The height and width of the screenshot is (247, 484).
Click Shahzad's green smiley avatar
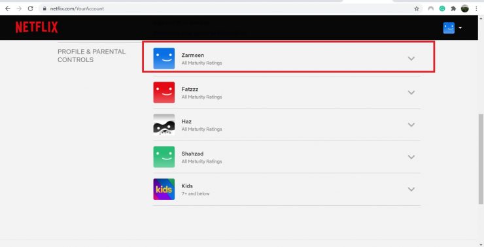coord(164,157)
